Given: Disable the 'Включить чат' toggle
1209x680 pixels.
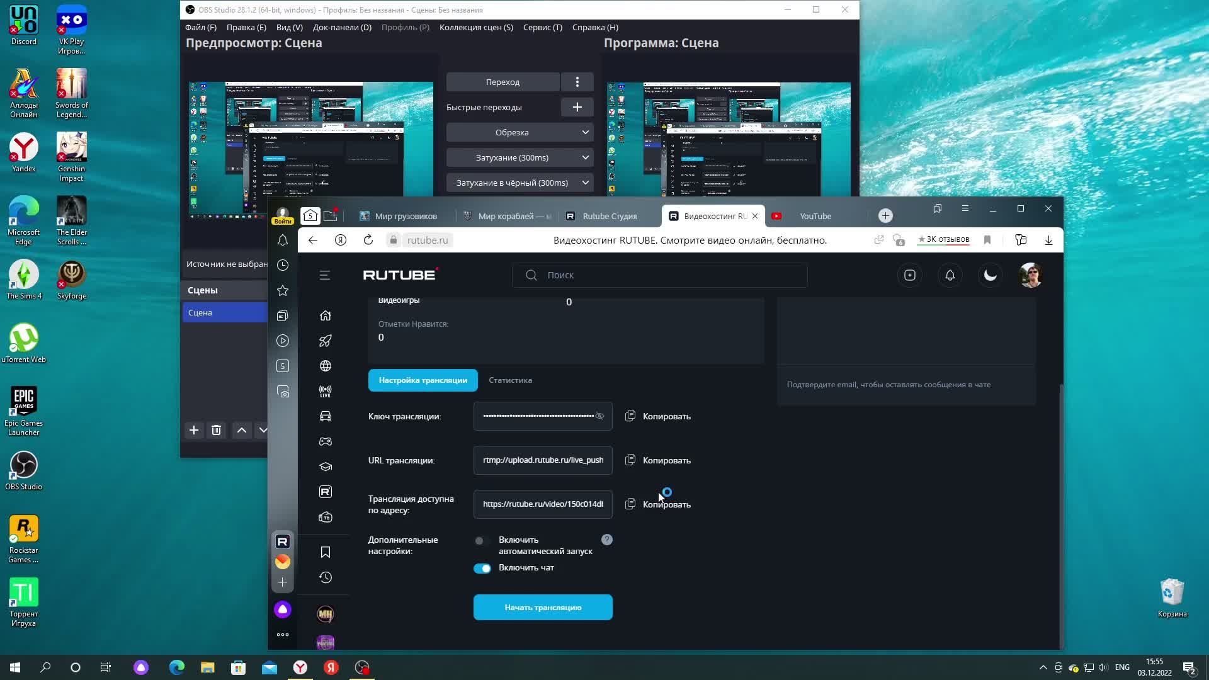Looking at the screenshot, I should (482, 569).
